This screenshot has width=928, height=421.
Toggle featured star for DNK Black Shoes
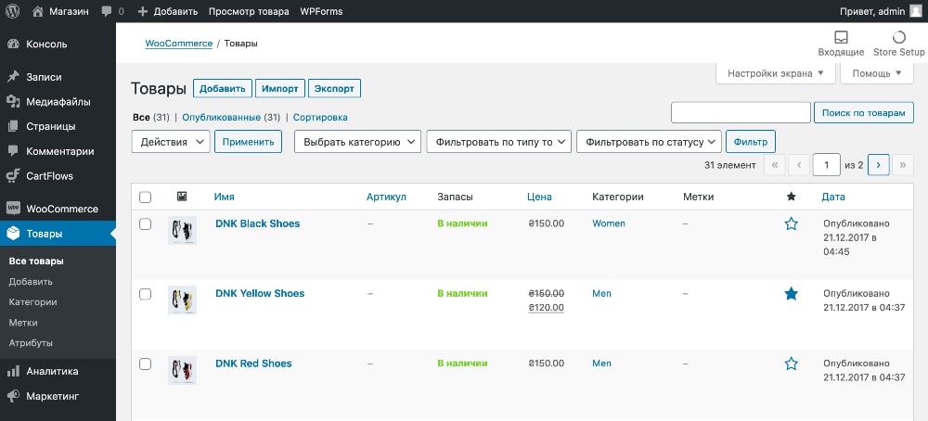(791, 223)
